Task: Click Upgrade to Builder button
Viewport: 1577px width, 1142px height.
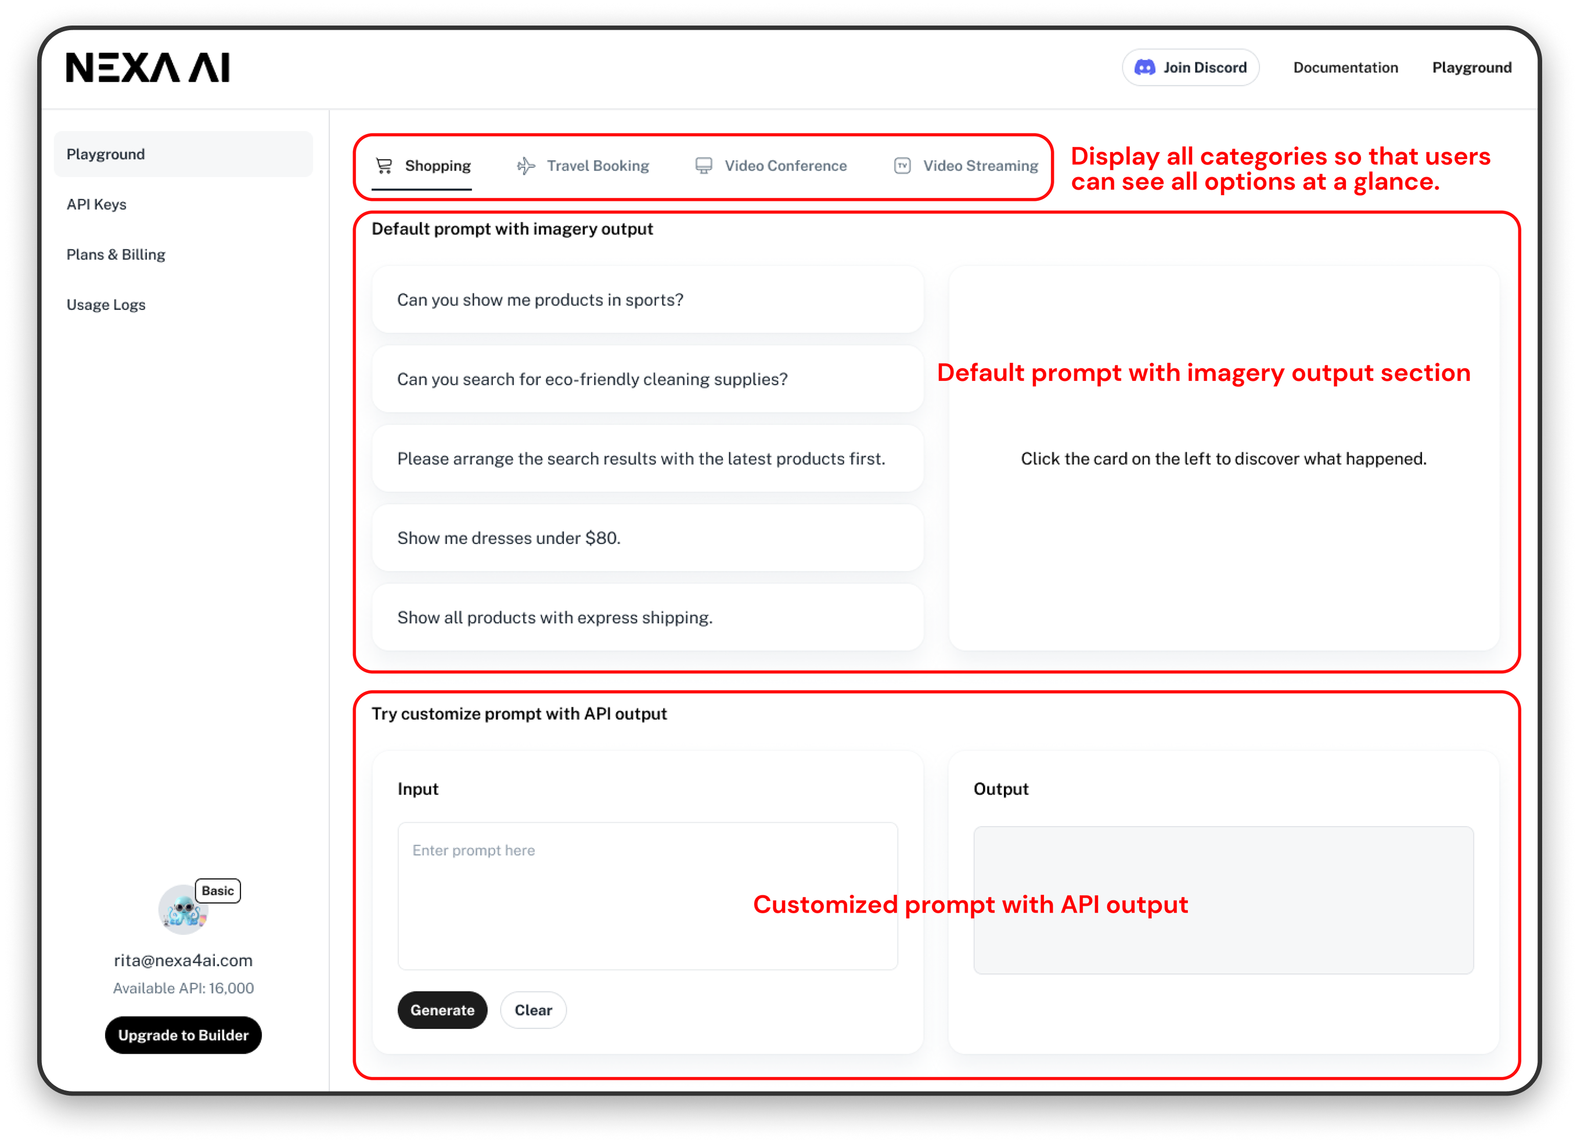Action: pos(183,1035)
